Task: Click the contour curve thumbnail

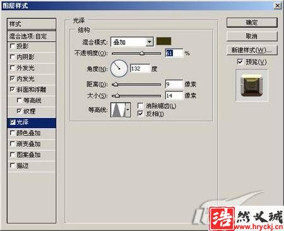Action: 118,110
